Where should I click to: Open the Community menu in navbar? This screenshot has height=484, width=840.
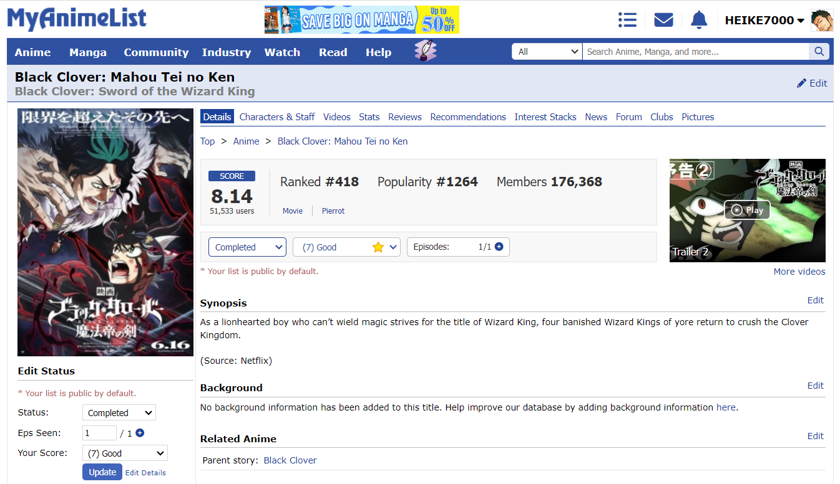[x=156, y=52]
